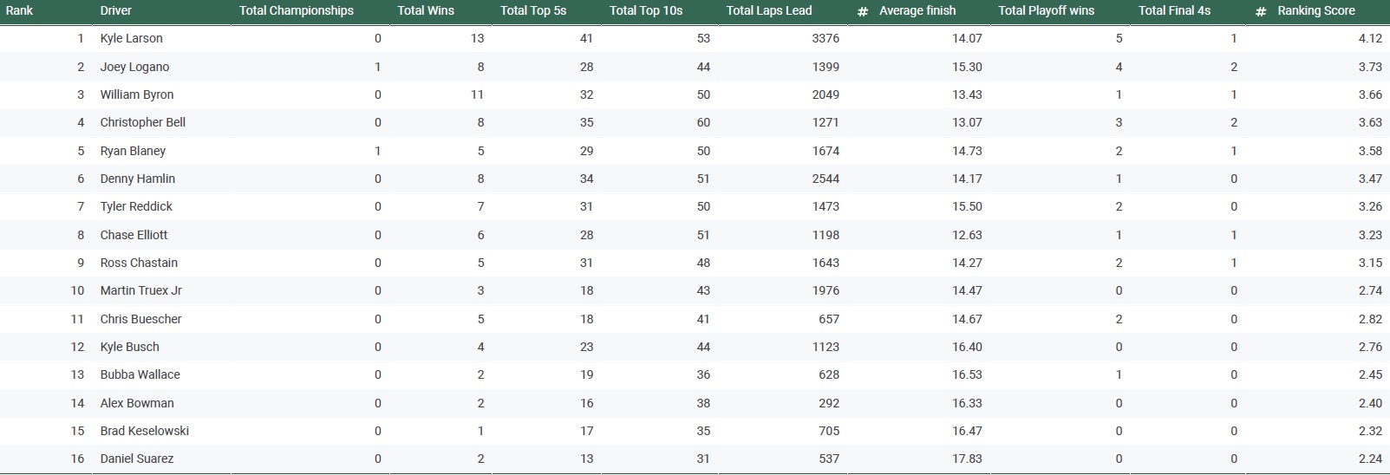Click the Ranking Score header text
The width and height of the screenshot is (1390, 475).
point(1315,10)
